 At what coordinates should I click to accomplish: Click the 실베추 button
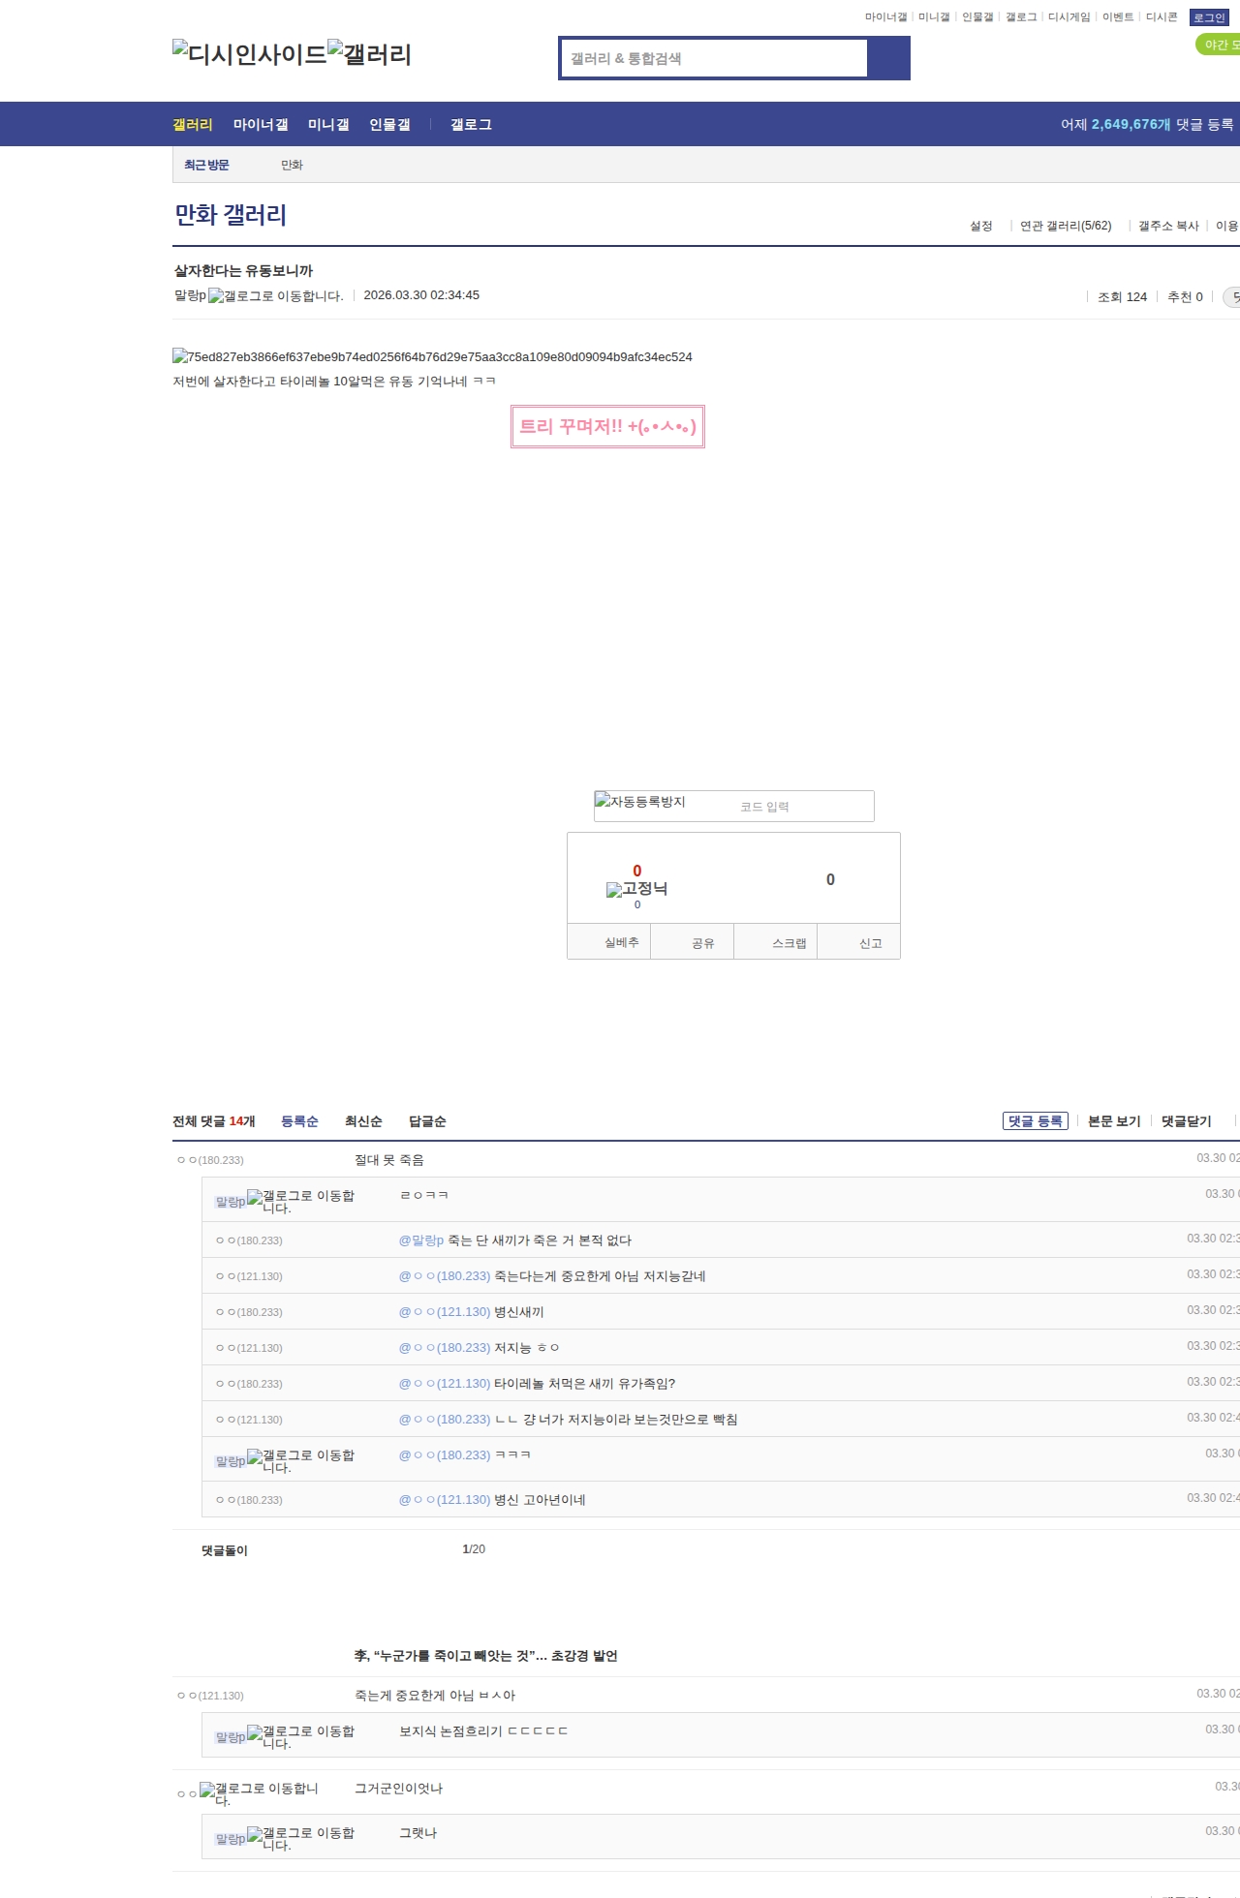coord(609,942)
